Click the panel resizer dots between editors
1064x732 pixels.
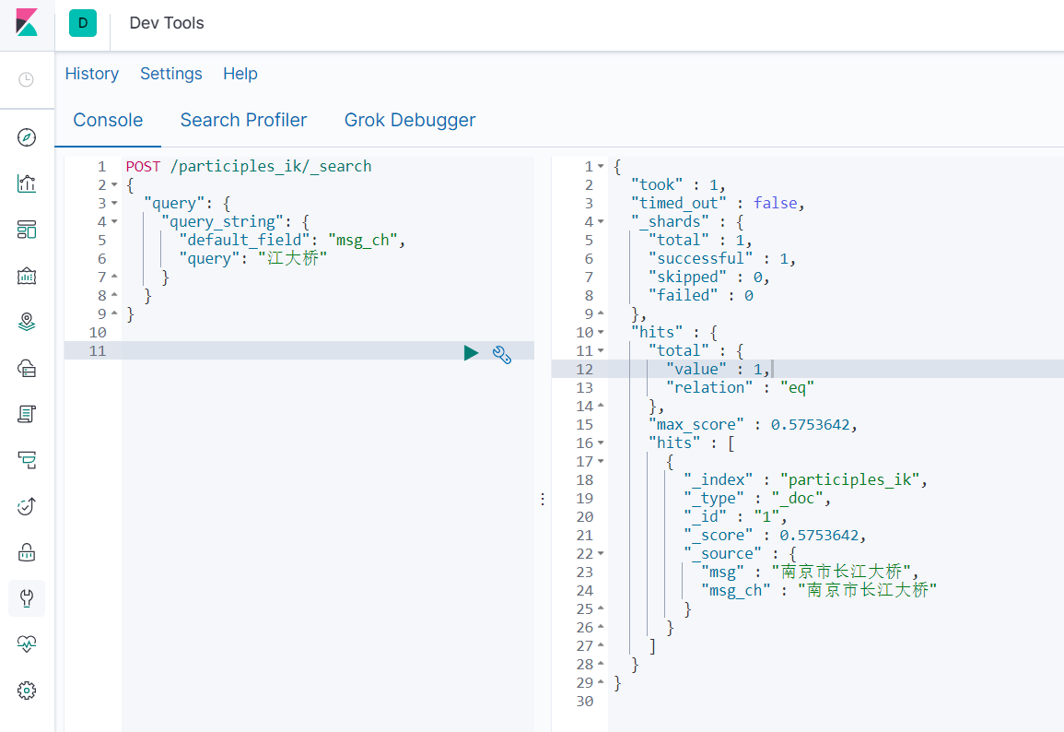click(543, 499)
